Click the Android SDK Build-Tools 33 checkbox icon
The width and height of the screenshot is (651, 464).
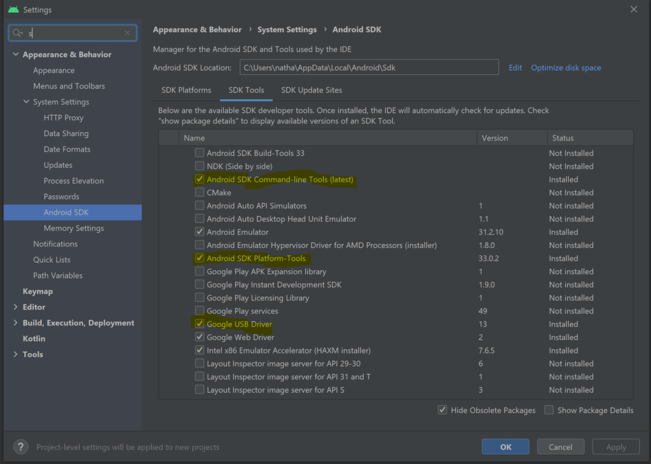coord(200,153)
